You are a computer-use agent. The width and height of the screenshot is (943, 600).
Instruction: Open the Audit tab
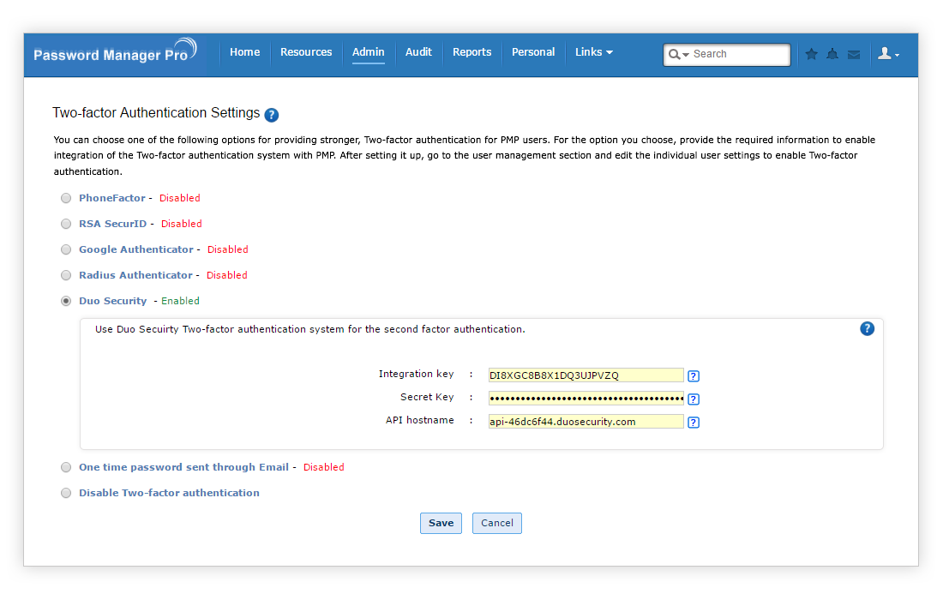418,52
